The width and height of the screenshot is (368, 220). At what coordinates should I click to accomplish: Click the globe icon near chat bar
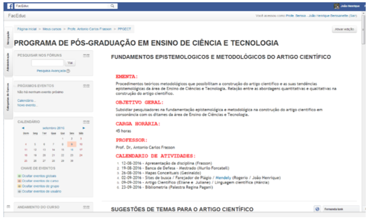coord(317,209)
